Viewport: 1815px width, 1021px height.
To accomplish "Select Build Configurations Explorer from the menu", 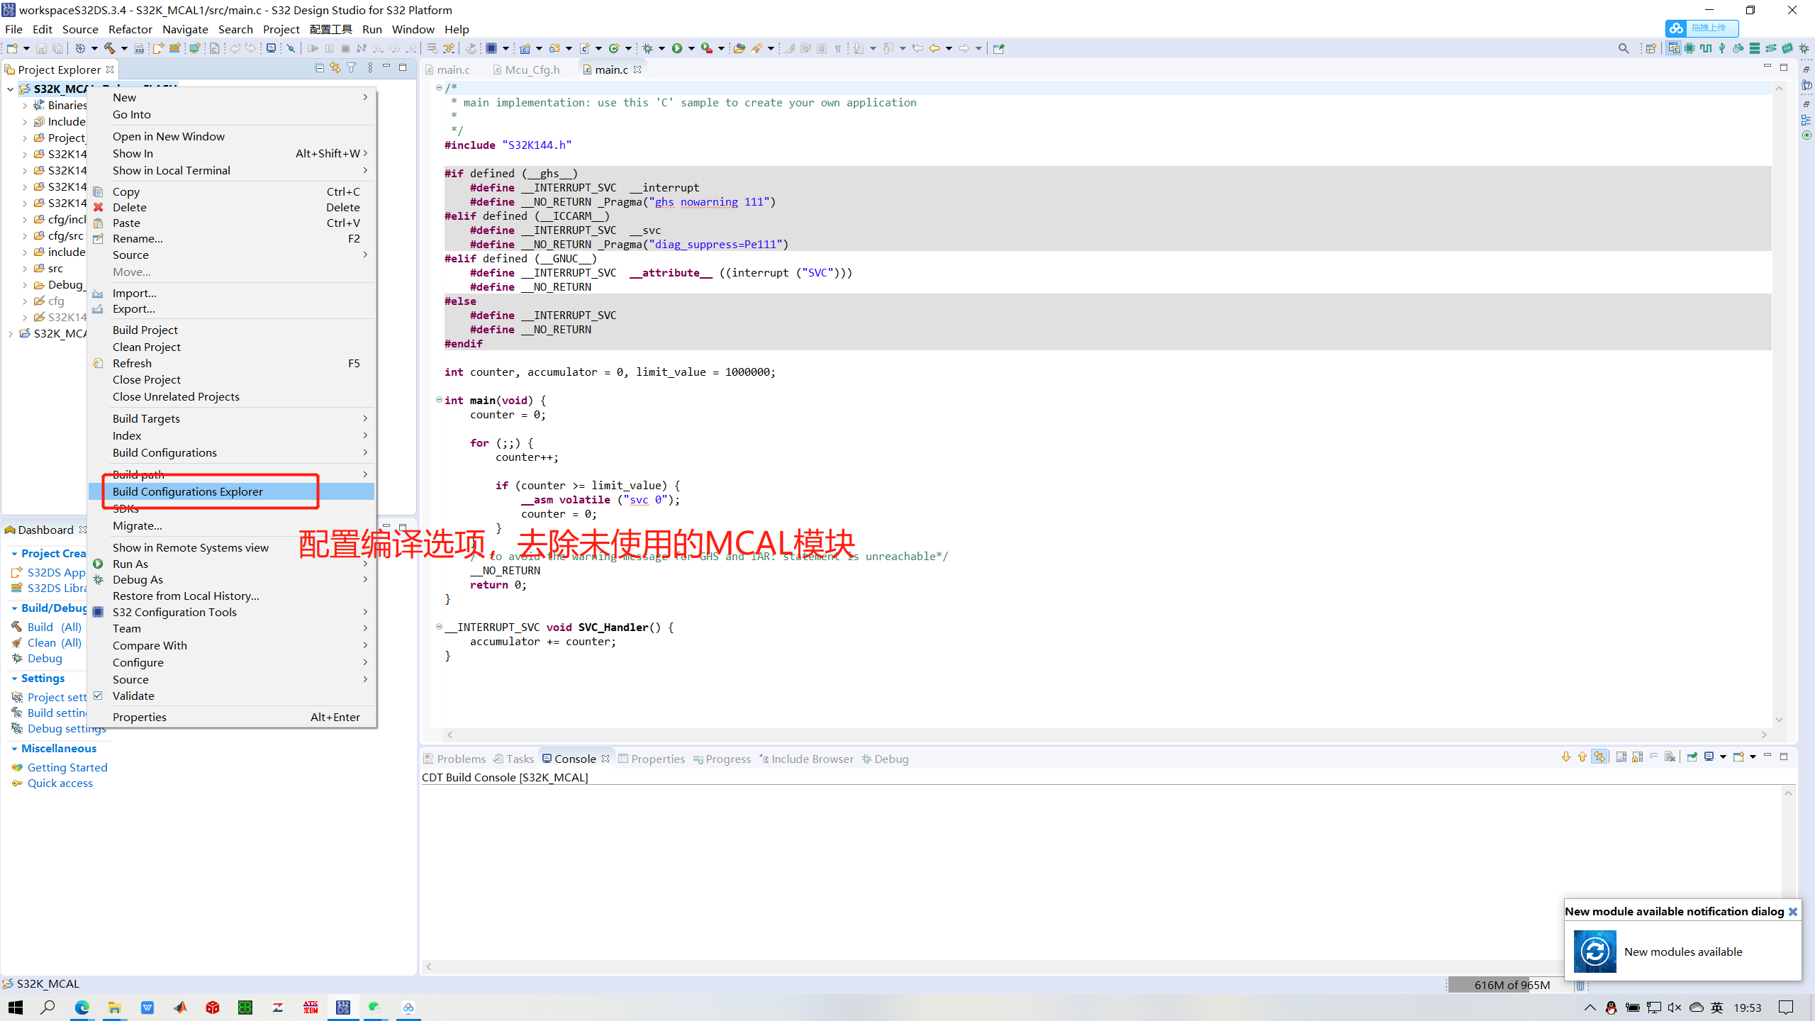I will point(188,491).
